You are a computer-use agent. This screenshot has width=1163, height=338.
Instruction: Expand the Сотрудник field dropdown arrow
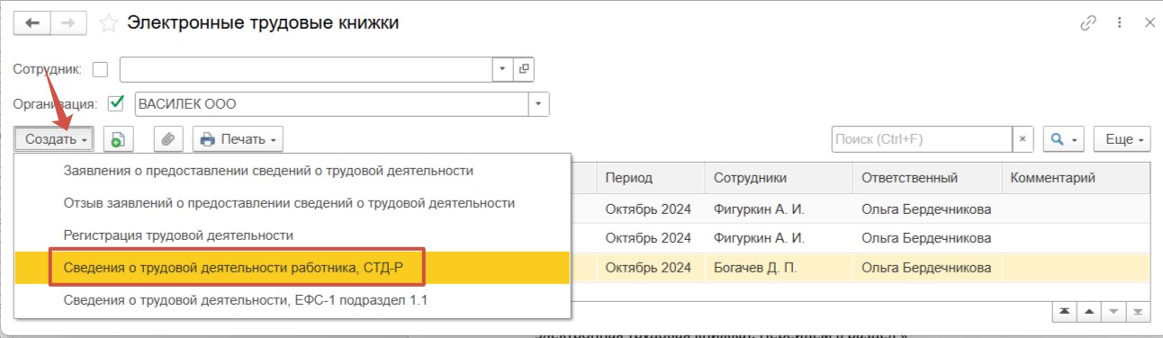pos(502,68)
